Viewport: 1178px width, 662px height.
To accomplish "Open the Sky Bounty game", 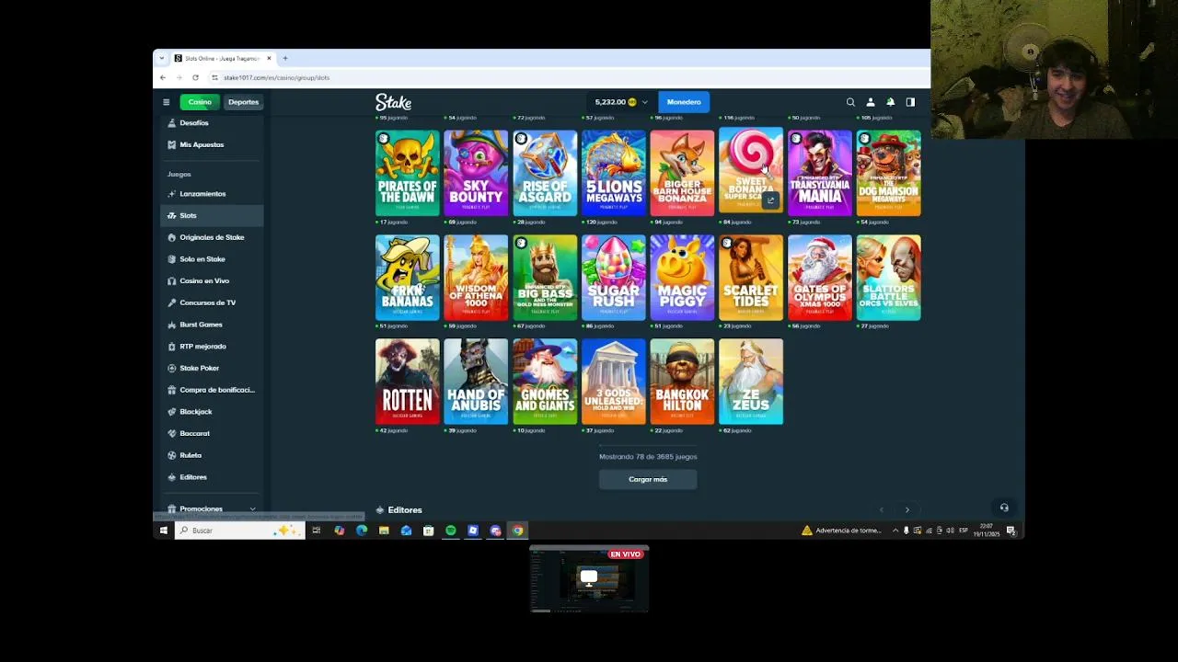I will tap(476, 173).
